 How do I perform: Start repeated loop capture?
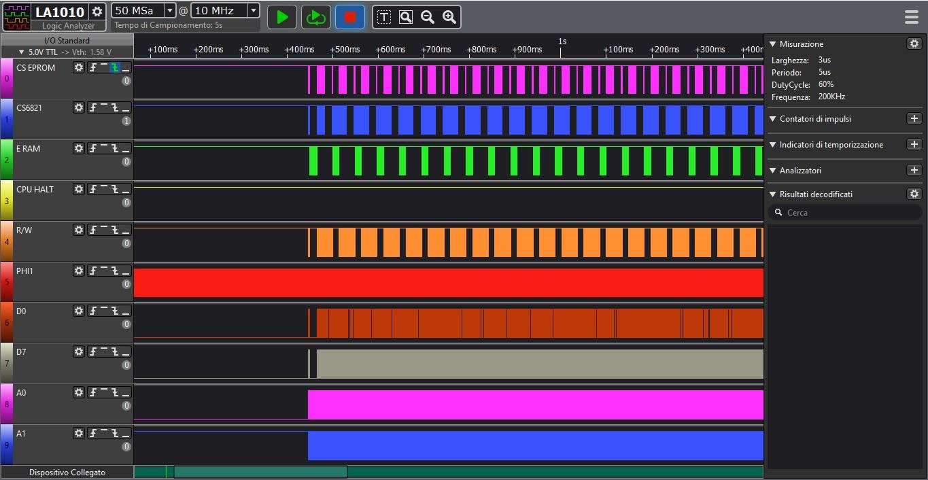(x=316, y=17)
